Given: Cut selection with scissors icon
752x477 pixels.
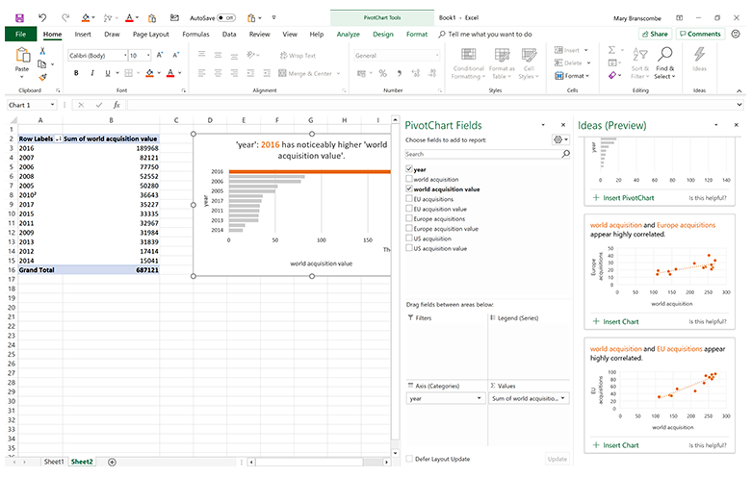Looking at the screenshot, I should tap(42, 51).
